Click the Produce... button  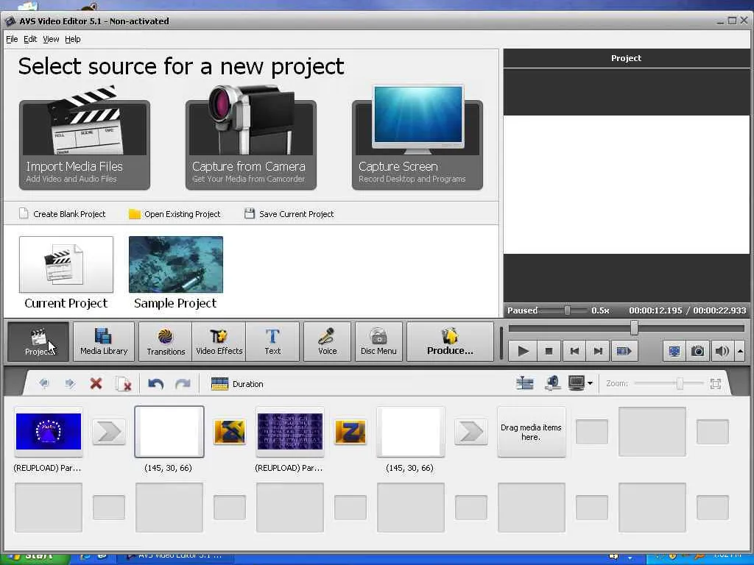[x=450, y=341]
